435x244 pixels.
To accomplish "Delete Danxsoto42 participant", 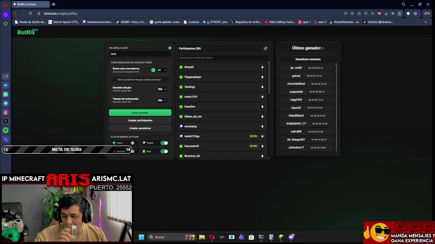I will pos(262,146).
